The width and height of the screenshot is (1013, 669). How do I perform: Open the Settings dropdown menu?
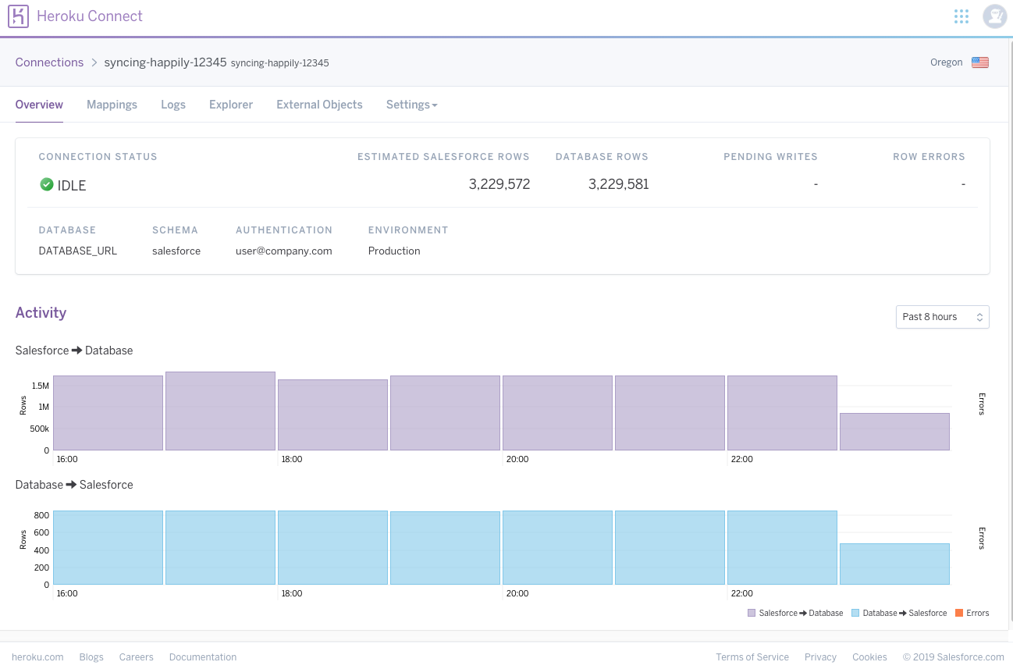411,105
